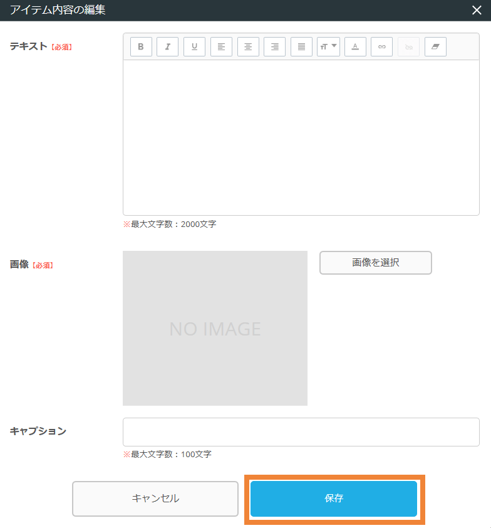Open the font size dropdown
Viewport: 491px width, 528px height.
pyautogui.click(x=328, y=46)
